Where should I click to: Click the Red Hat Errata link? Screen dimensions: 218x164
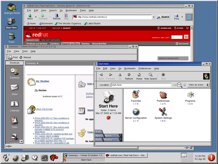[x=45, y=109]
